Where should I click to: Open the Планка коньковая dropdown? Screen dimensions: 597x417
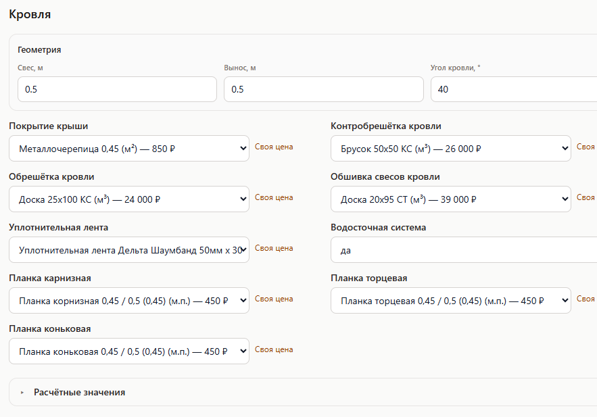(x=129, y=351)
